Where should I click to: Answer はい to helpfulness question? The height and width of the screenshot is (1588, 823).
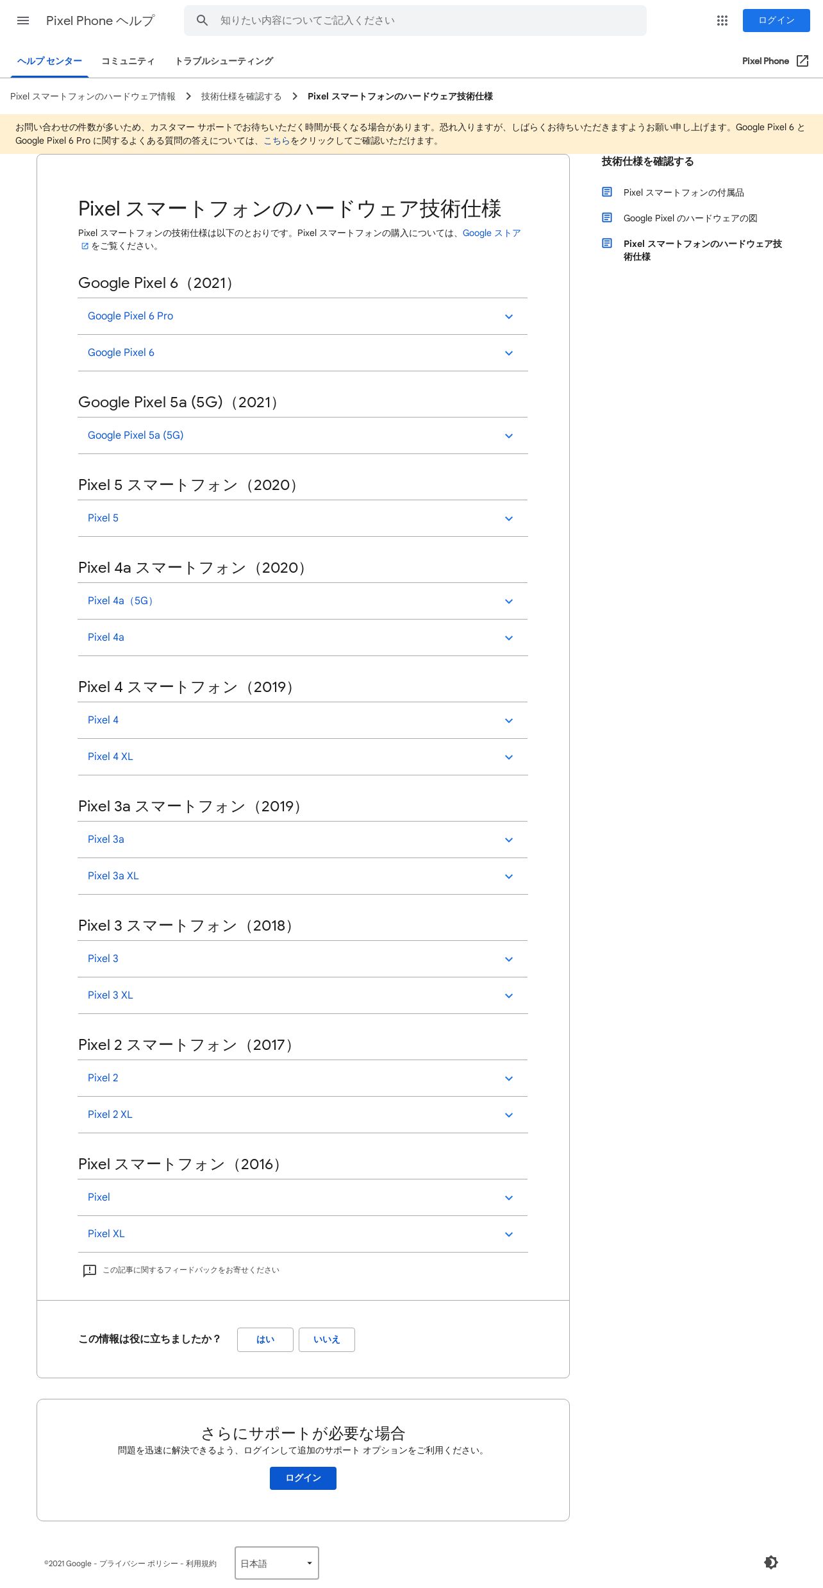[265, 1340]
